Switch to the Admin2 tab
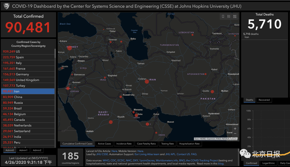Viewport: 290px width, 167px height. 37,150
